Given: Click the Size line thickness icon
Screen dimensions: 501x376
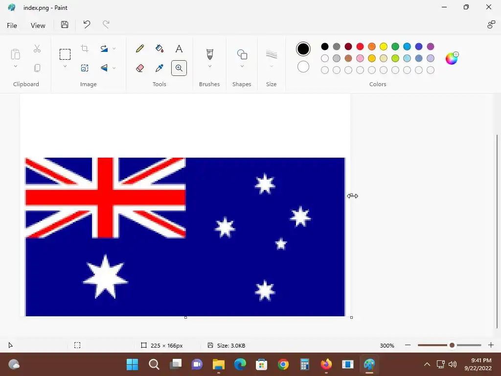Looking at the screenshot, I should click(x=271, y=54).
